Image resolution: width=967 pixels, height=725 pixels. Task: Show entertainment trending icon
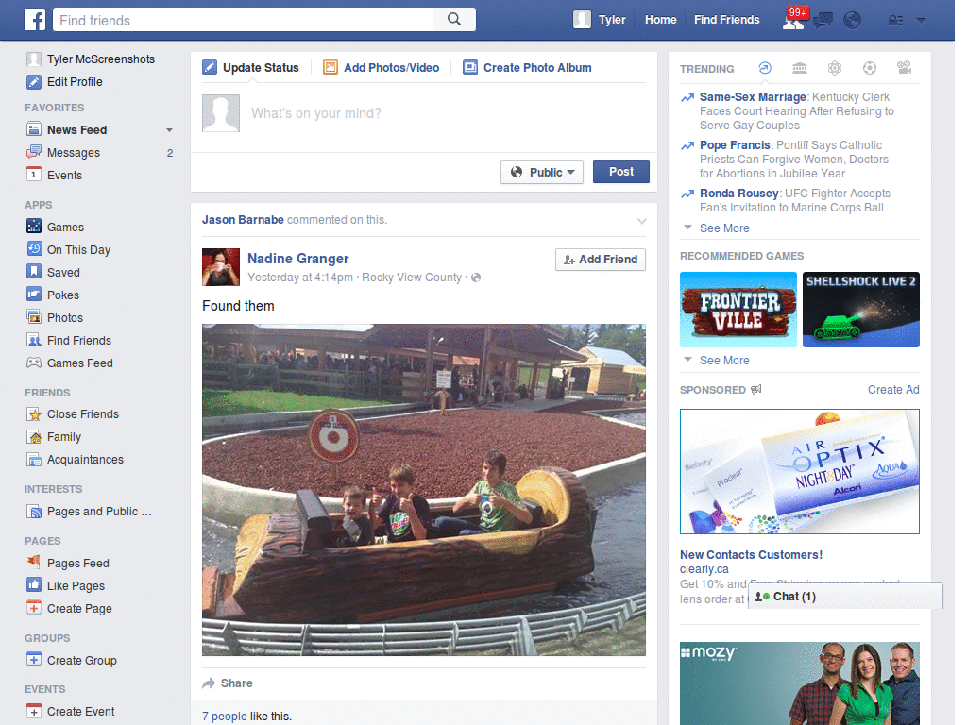[x=904, y=68]
